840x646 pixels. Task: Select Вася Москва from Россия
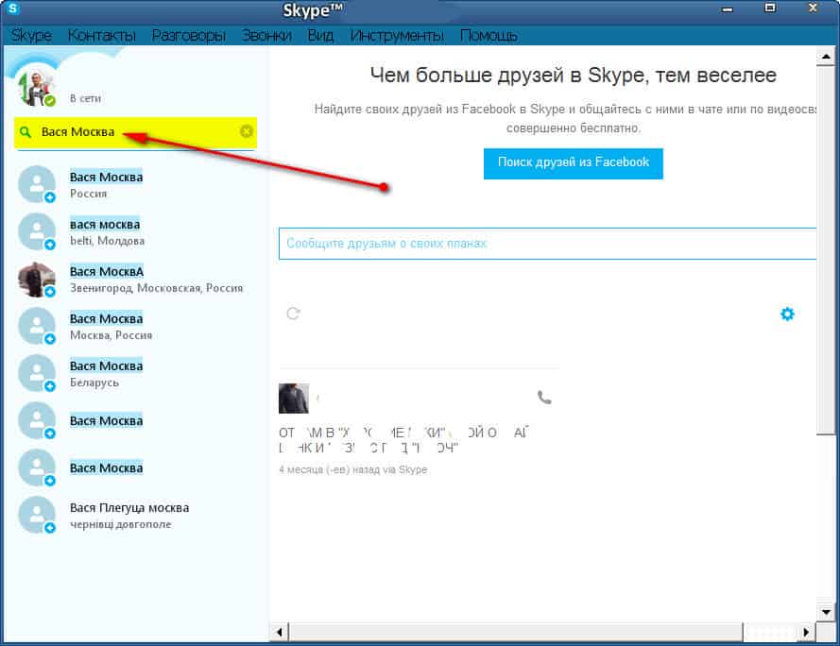(x=135, y=184)
